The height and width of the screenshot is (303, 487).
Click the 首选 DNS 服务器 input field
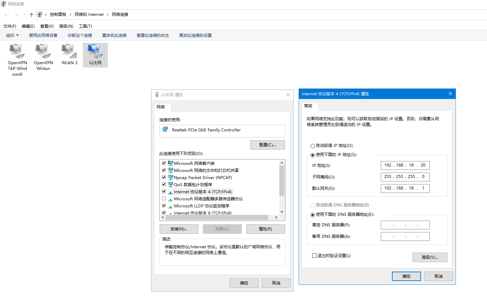pos(405,225)
